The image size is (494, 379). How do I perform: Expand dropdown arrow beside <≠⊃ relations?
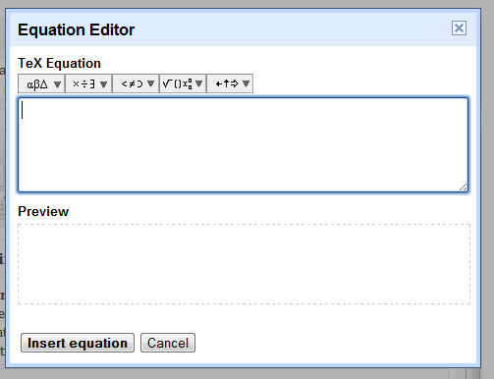pyautogui.click(x=150, y=84)
